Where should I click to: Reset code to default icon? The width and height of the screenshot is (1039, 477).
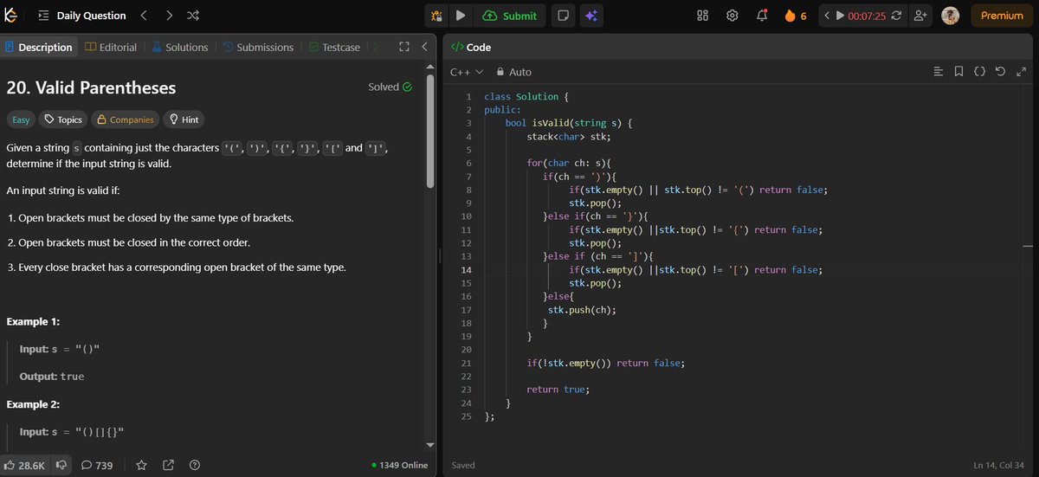coord(1001,72)
